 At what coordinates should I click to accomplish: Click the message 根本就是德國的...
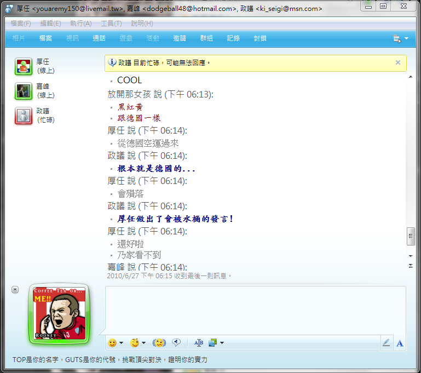(x=156, y=169)
